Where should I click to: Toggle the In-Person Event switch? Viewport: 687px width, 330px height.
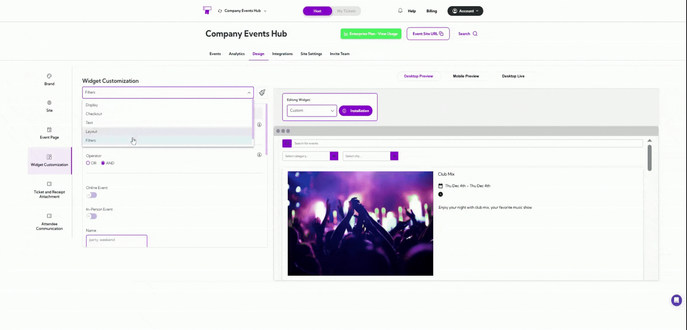[92, 216]
